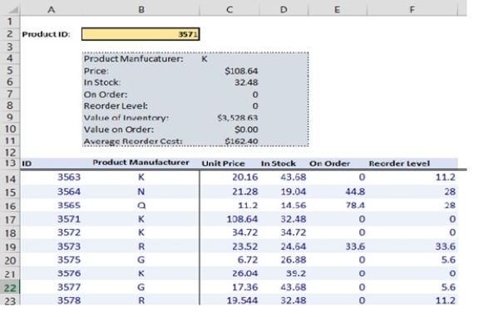Viewport: 499px width, 317px height.
Task: Click On Order value 44.8
Action: tap(355, 192)
